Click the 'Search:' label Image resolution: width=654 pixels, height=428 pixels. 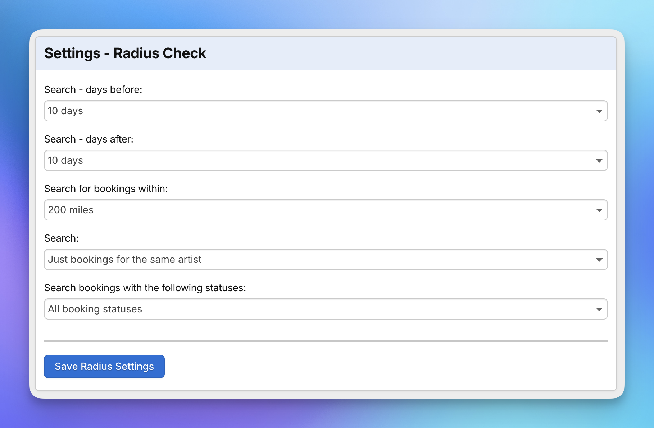click(x=62, y=238)
